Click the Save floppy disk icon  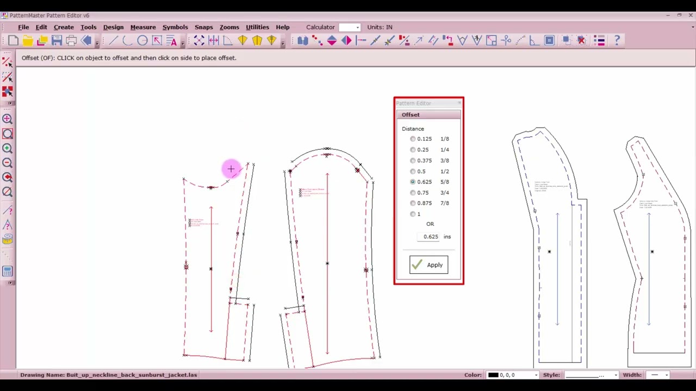pyautogui.click(x=57, y=40)
